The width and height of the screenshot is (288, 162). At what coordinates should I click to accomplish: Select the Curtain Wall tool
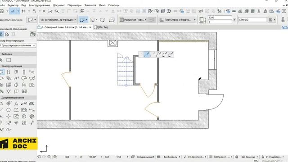[x=9, y=85]
